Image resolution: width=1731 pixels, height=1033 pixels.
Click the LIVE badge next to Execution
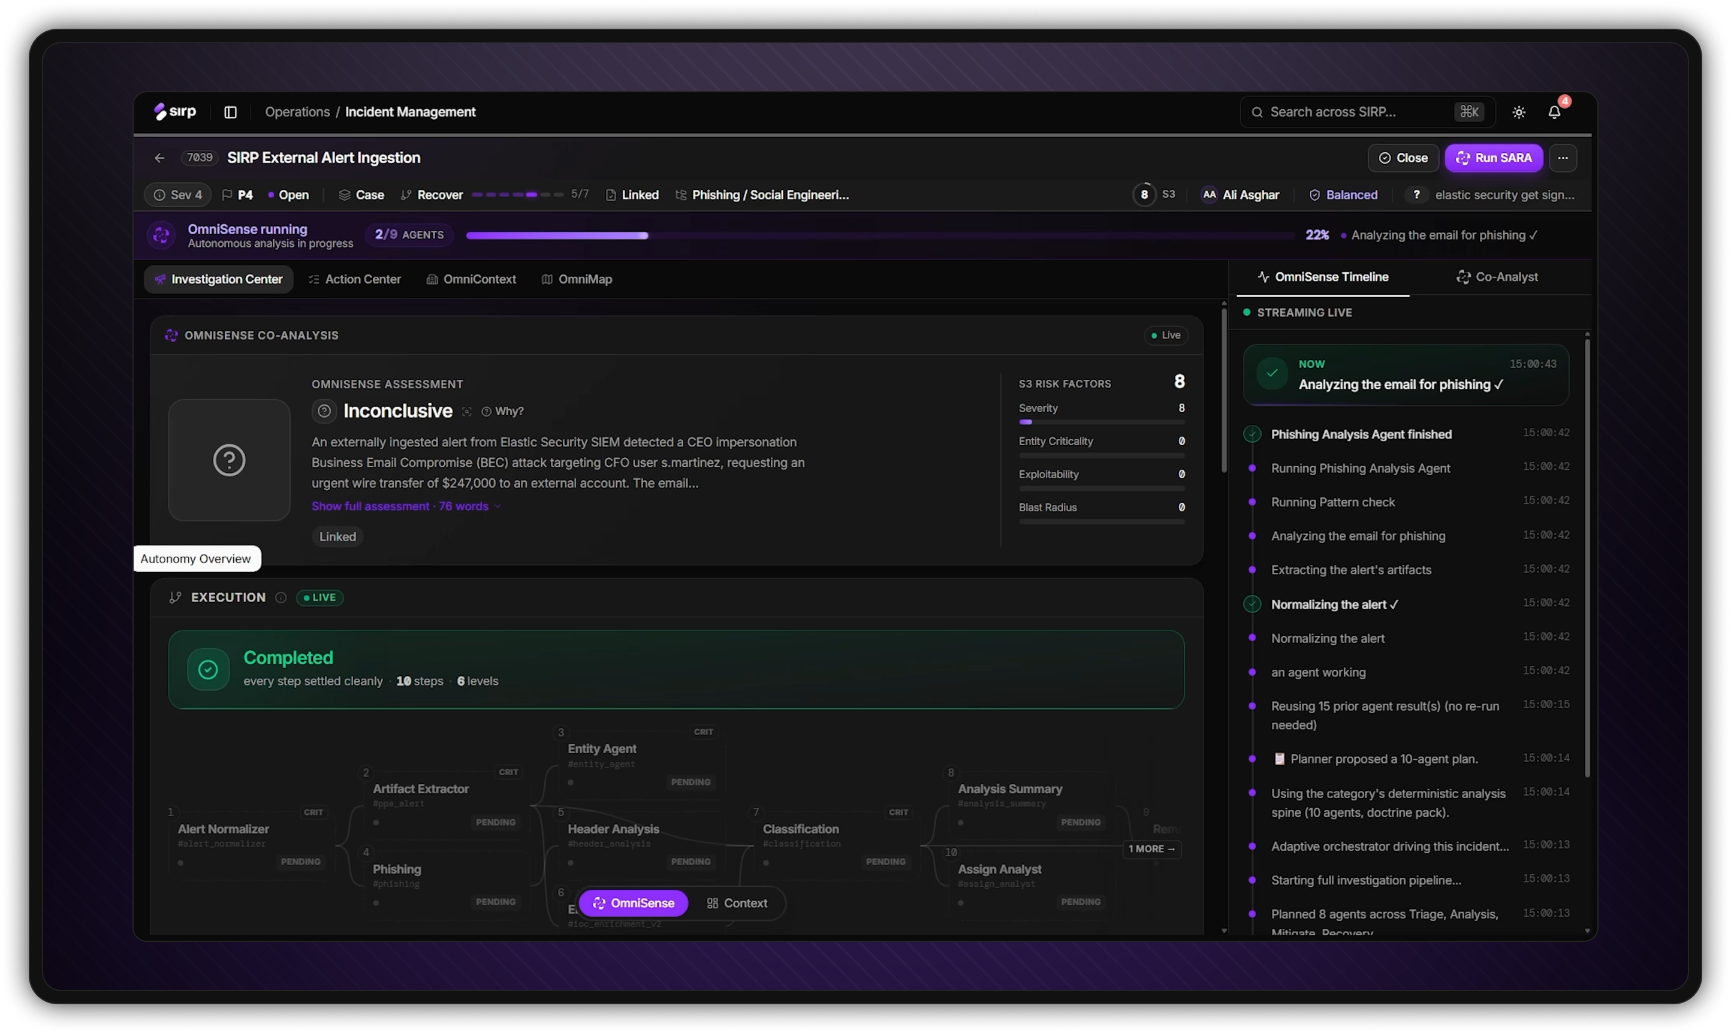tap(319, 598)
